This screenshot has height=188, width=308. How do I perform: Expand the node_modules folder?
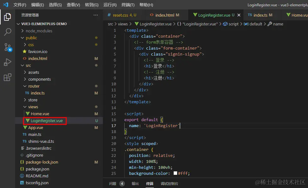click(22, 31)
